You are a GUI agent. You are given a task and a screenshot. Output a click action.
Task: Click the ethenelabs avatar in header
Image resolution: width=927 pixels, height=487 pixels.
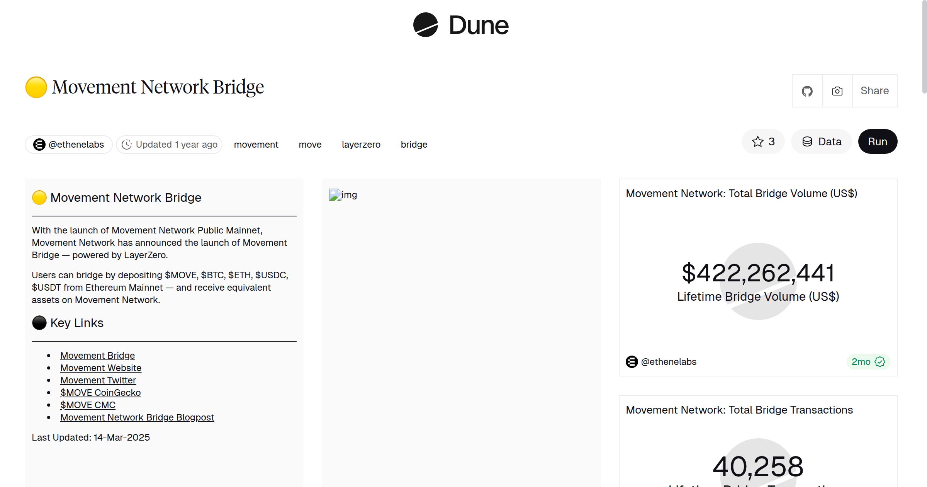pyautogui.click(x=39, y=145)
